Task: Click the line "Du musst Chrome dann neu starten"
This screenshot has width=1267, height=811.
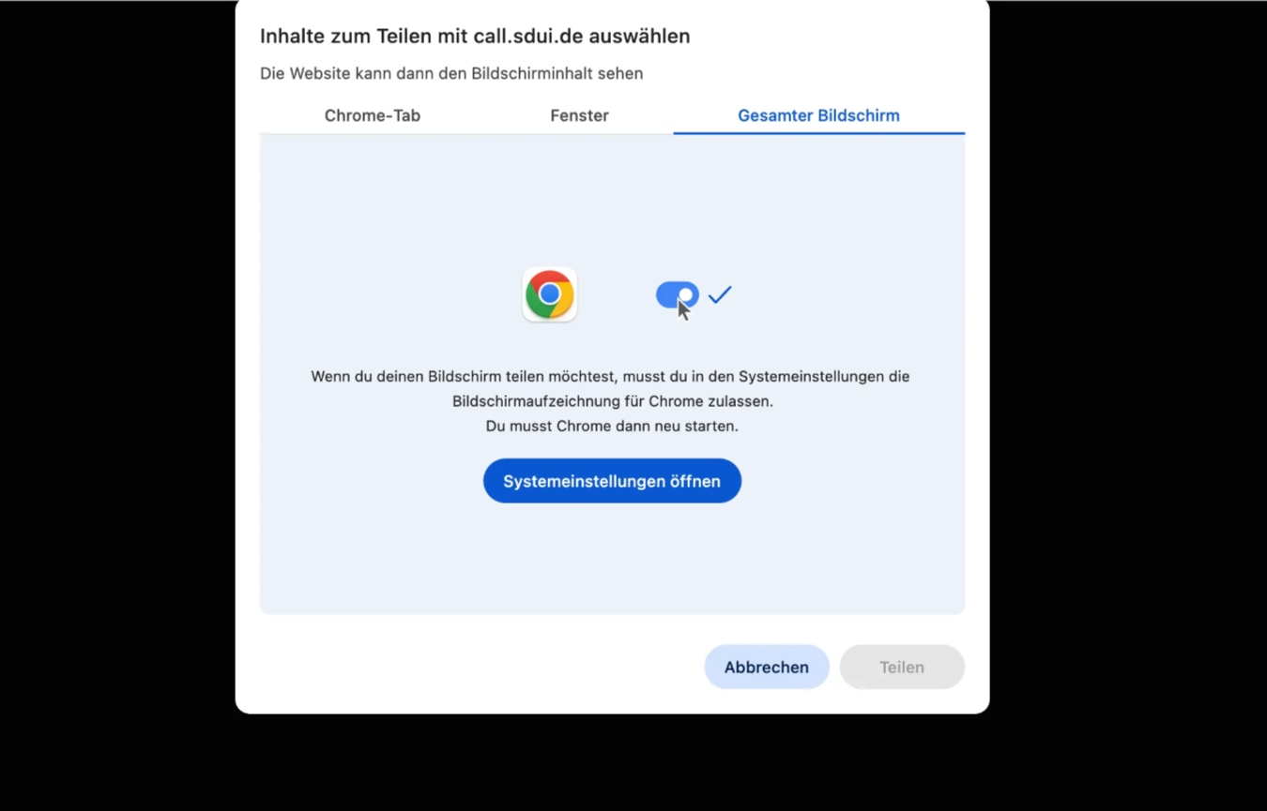Action: [x=612, y=426]
